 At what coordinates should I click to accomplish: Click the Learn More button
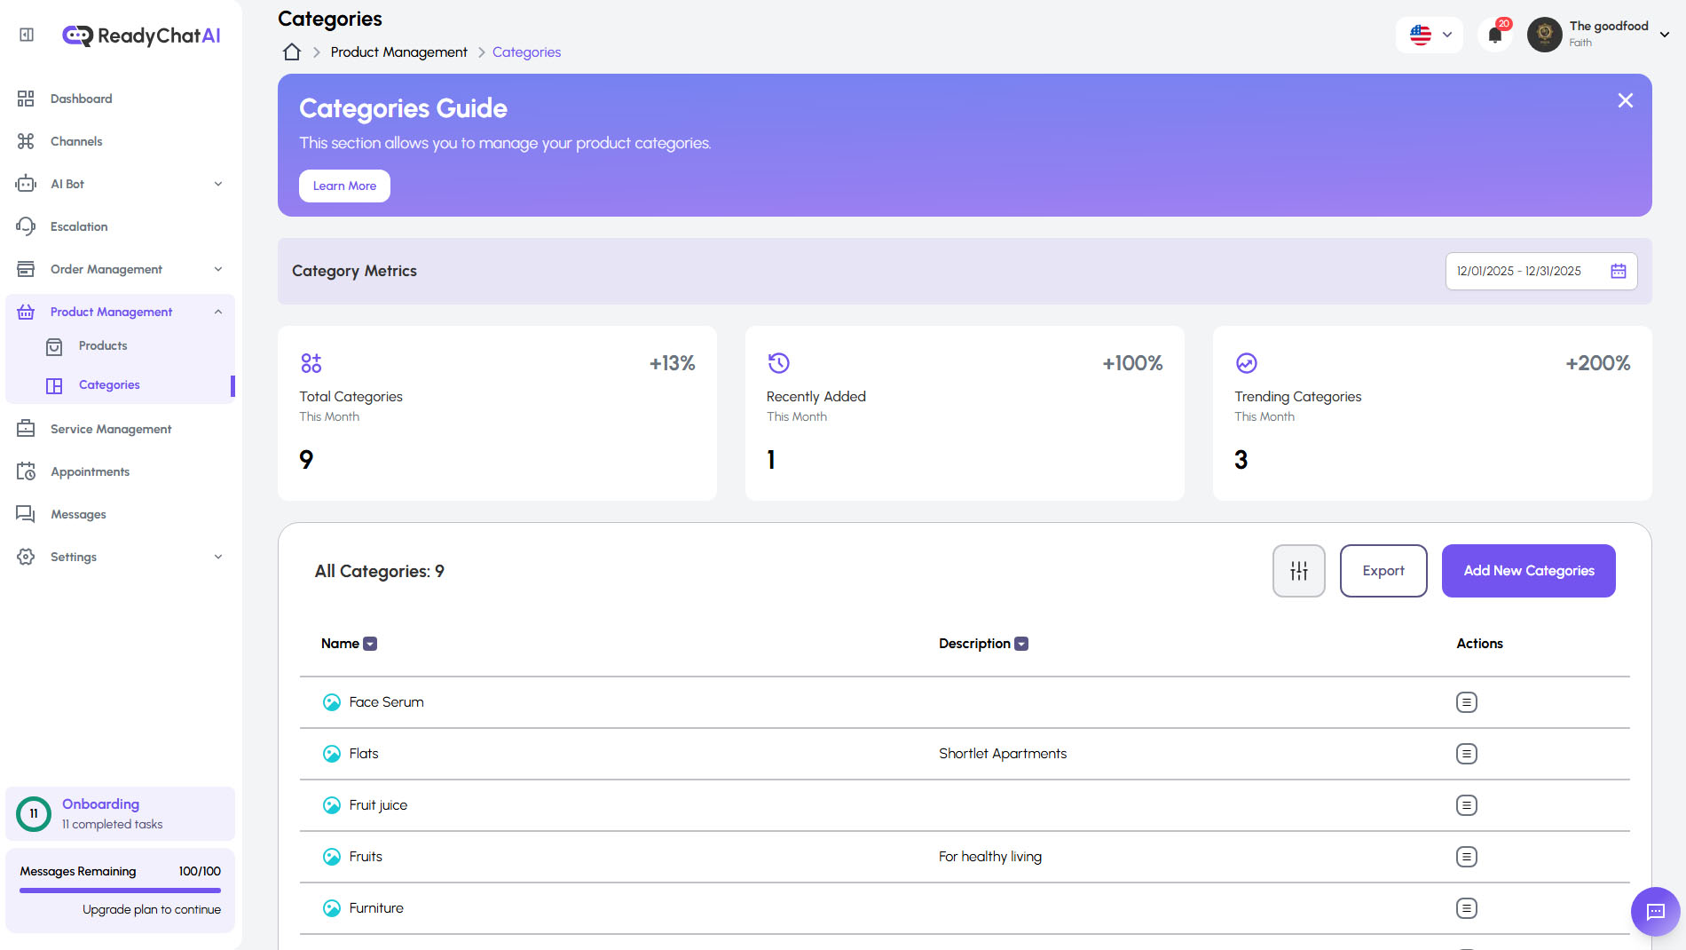tap(344, 186)
